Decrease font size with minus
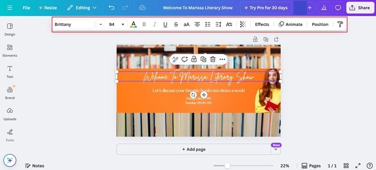Screen dimensions: 376x170 coord(101,24)
